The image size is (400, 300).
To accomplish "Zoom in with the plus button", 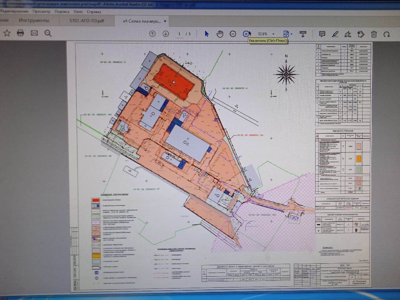I will coord(246,34).
